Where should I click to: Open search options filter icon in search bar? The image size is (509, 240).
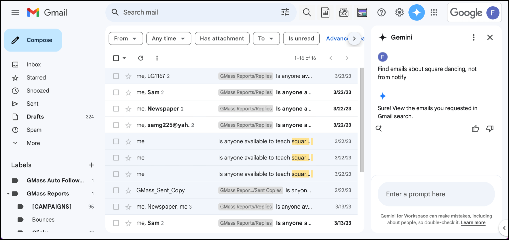285,12
